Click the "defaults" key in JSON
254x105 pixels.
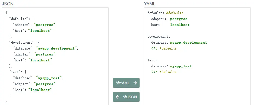[x=18, y=19]
